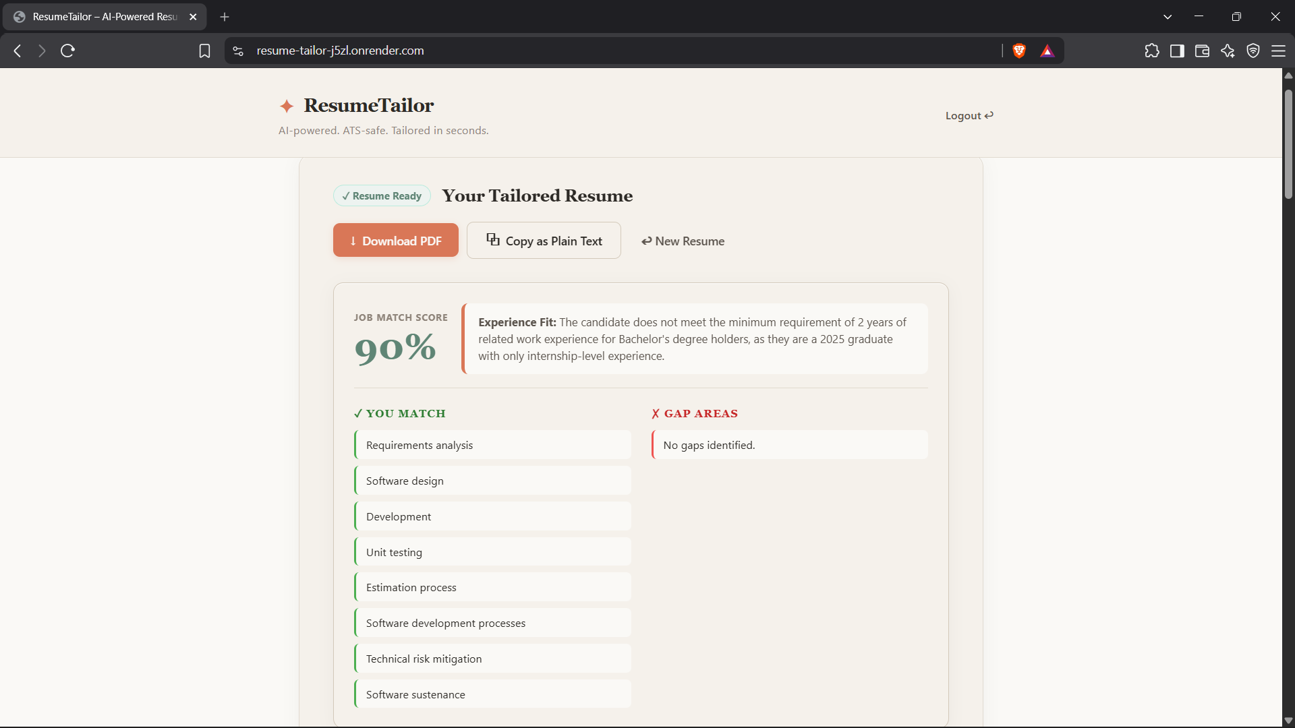Select the Unit testing match

(x=492, y=552)
